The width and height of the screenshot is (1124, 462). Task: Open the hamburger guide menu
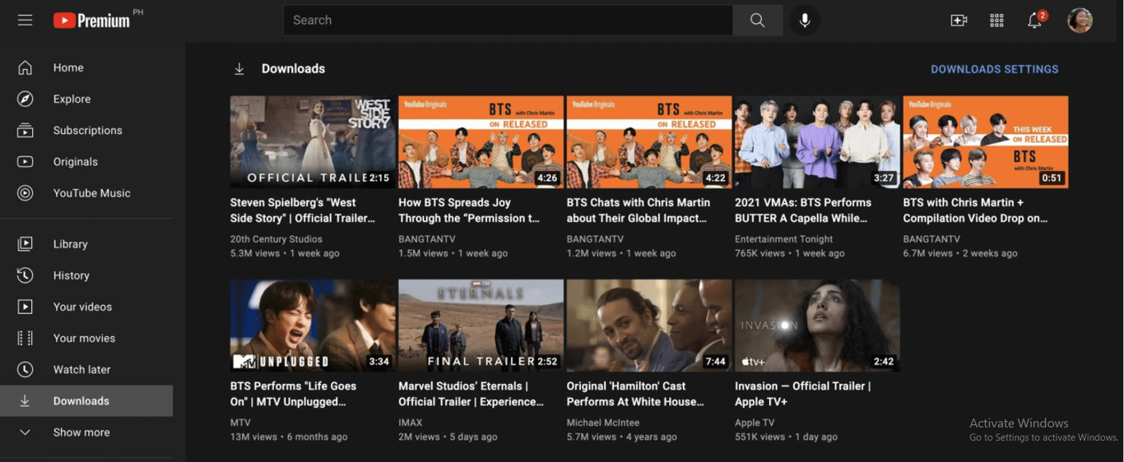click(26, 21)
